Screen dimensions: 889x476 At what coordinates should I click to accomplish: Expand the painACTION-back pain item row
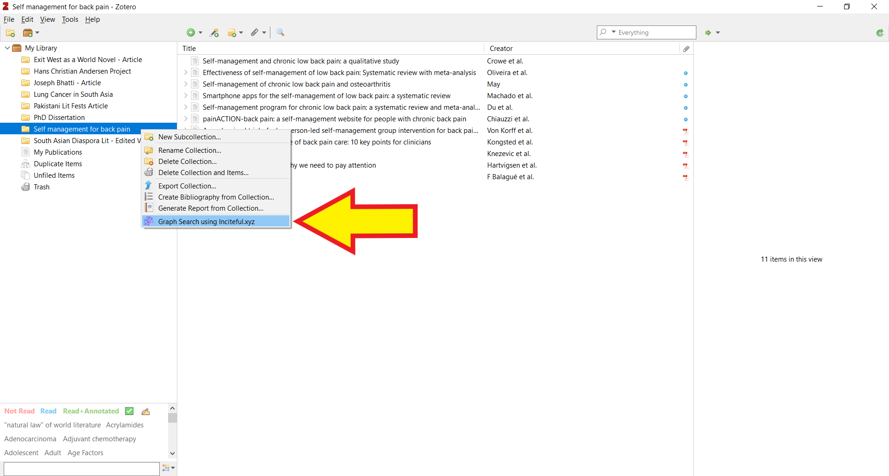click(x=186, y=119)
